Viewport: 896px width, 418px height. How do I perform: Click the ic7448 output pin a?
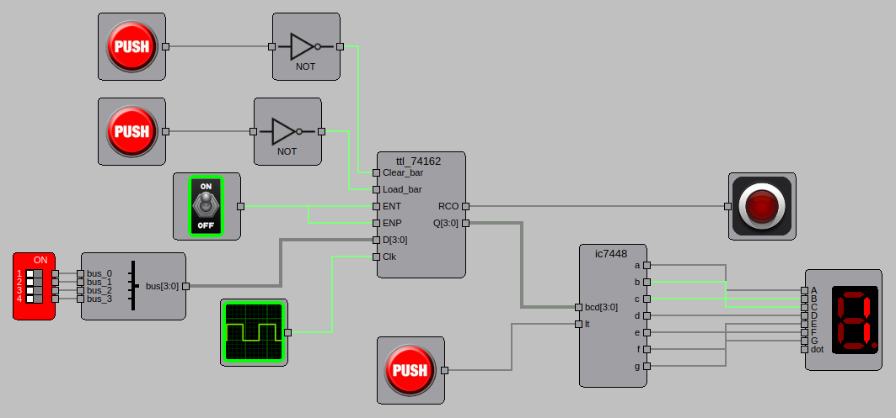pos(647,265)
